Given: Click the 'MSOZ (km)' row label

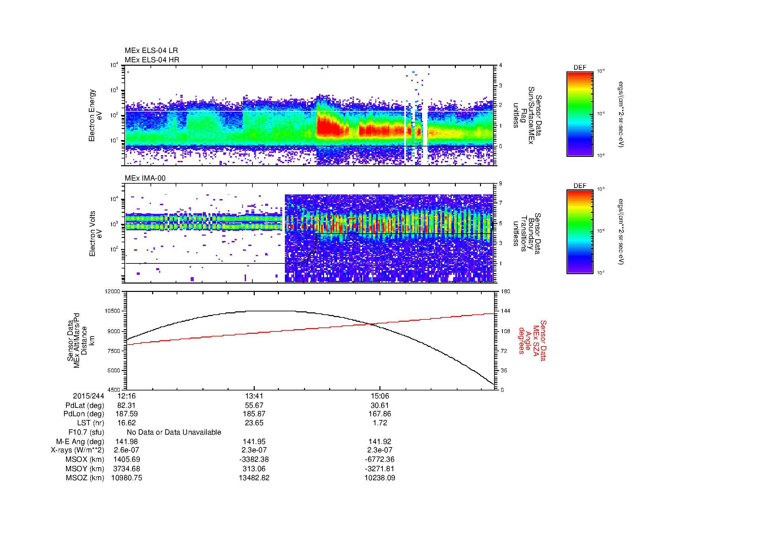Looking at the screenshot, I should pyautogui.click(x=85, y=478).
